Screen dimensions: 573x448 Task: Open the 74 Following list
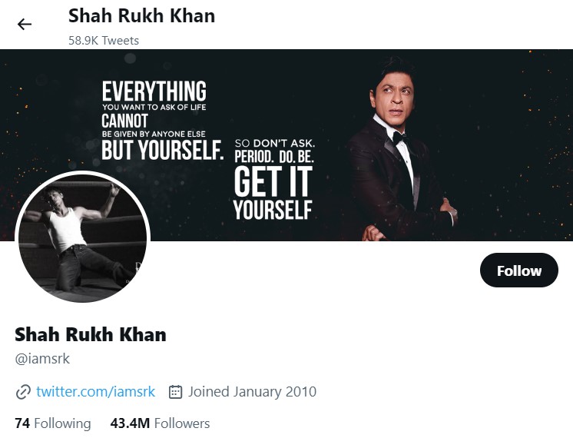click(52, 423)
